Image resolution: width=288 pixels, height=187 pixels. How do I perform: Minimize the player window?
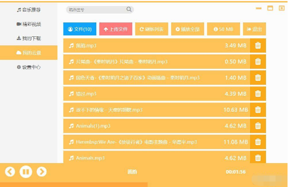tap(259, 8)
